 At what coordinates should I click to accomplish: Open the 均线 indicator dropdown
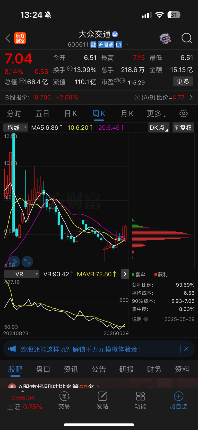(15, 128)
